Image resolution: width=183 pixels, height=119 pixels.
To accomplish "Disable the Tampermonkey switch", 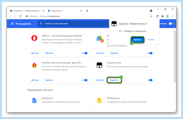I will click(x=150, y=80).
